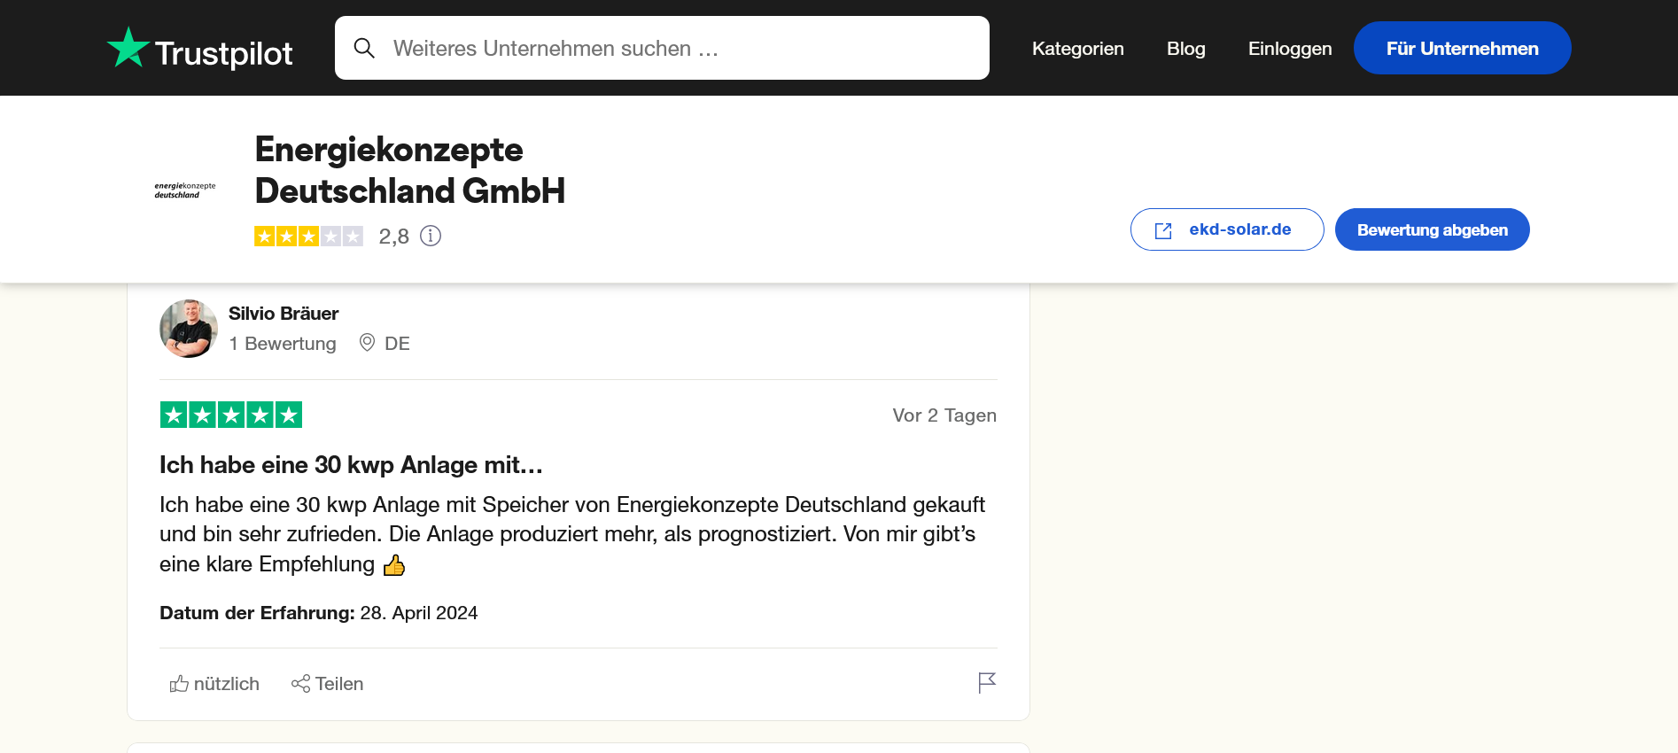Report the review using the flag icon
This screenshot has width=1678, height=753.
pyautogui.click(x=987, y=683)
